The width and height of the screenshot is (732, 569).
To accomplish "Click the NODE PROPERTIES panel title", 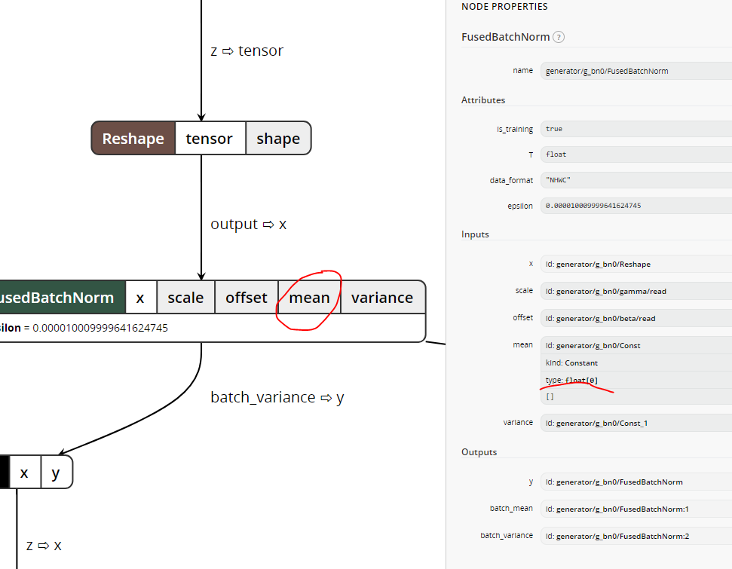I will pyautogui.click(x=504, y=7).
